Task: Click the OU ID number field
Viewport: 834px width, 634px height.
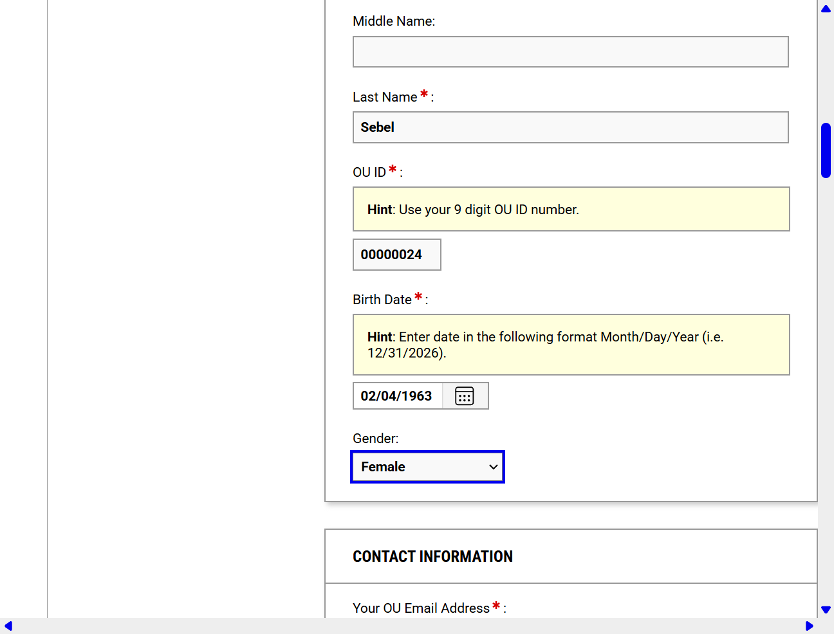Action: click(x=397, y=255)
